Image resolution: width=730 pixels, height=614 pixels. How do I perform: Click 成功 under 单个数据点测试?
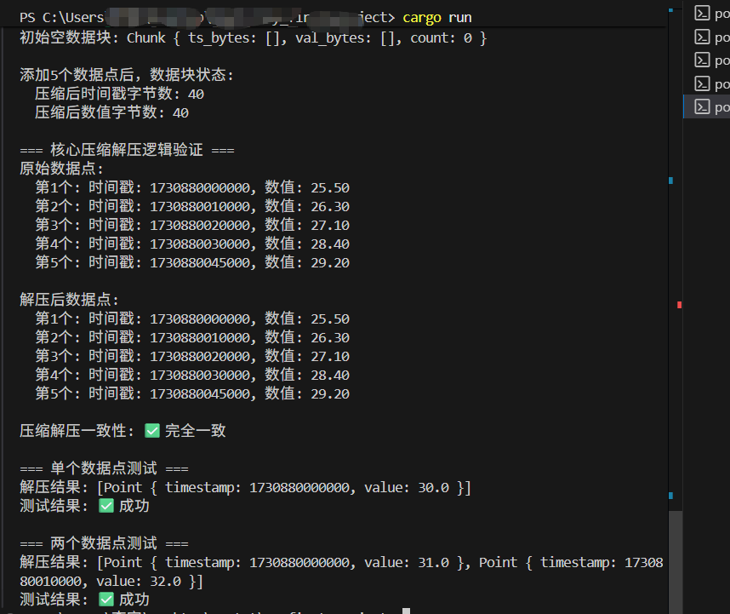click(134, 506)
